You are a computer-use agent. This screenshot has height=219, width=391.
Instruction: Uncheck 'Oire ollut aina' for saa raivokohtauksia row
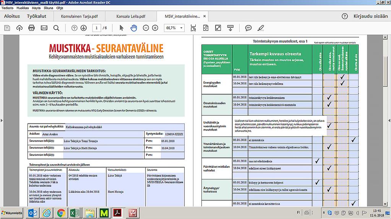pos(317,161)
